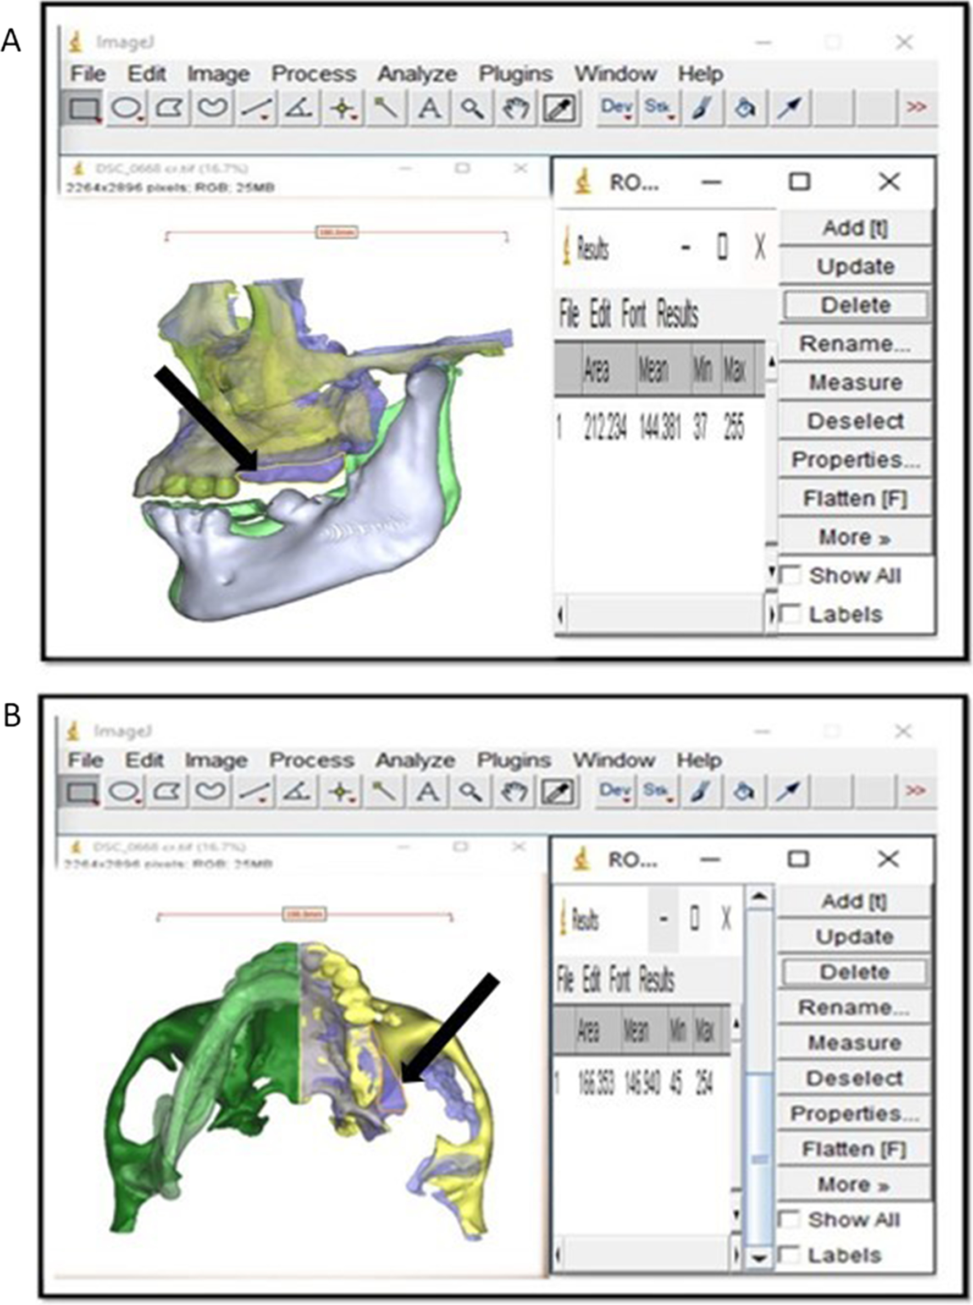Screen dimensions: 973x1305
Task: Open Image menu in panel B ImageJ
Action: (x=215, y=760)
